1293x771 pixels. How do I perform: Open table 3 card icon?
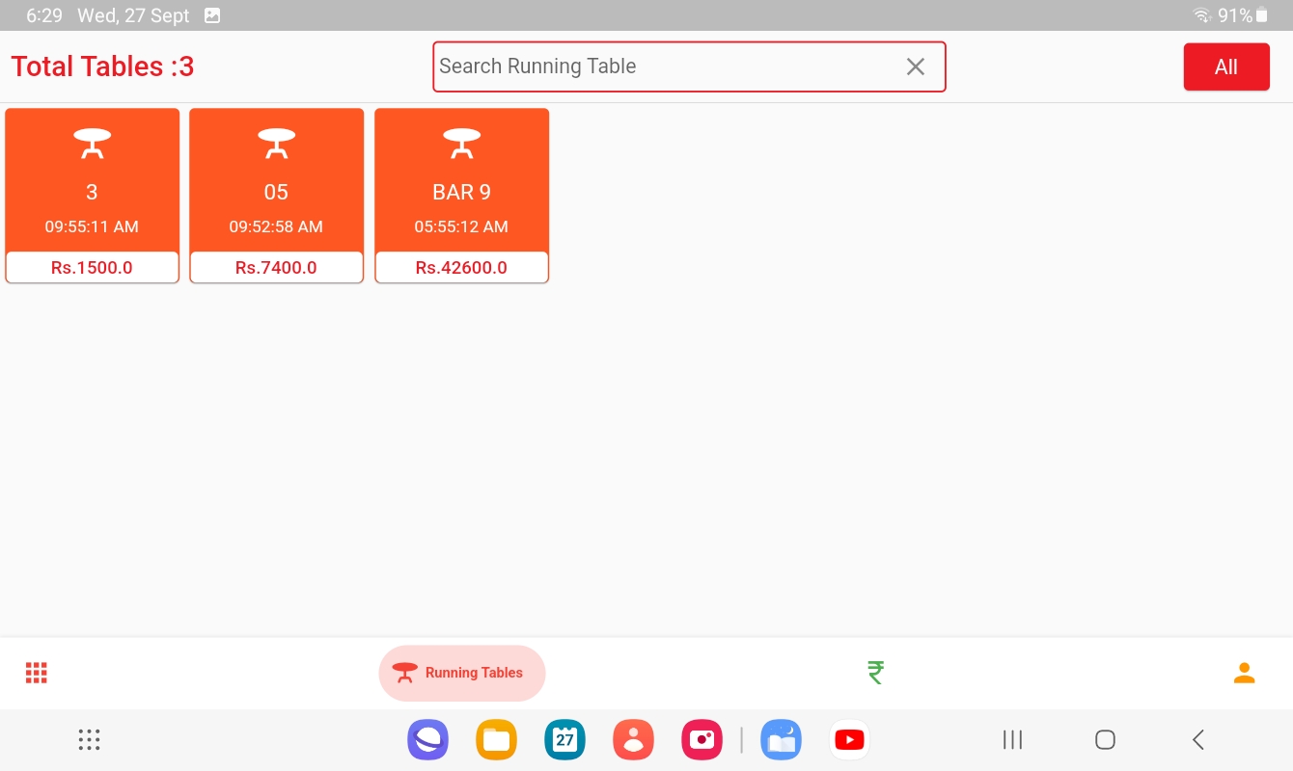tap(92, 144)
